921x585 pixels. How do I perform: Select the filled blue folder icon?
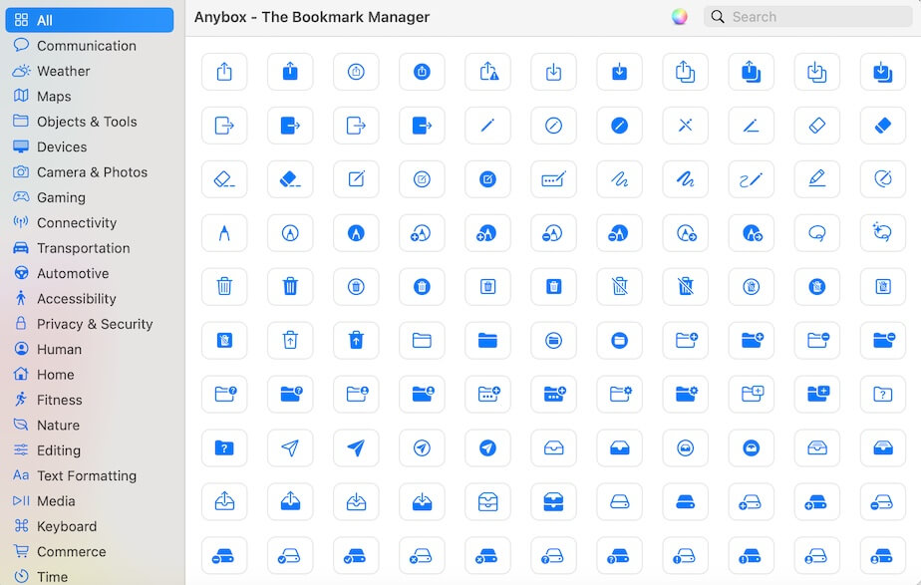click(487, 340)
